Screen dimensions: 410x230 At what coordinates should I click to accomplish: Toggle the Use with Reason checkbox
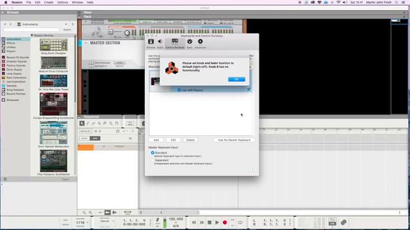click(x=179, y=90)
